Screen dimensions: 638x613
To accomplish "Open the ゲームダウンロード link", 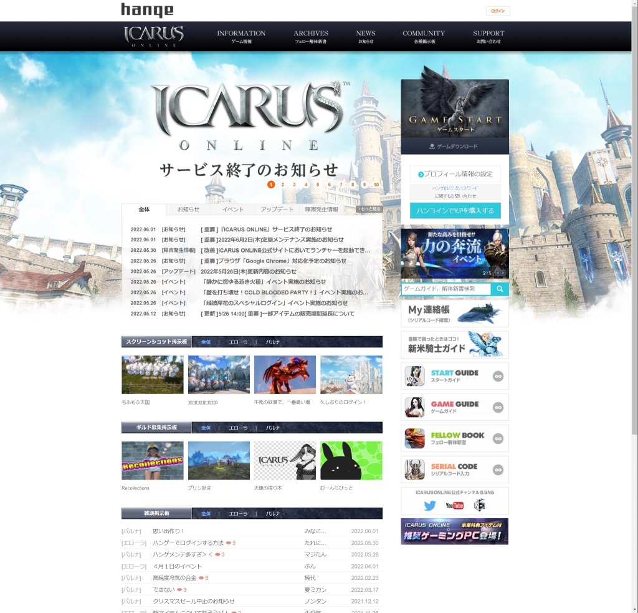I will pyautogui.click(x=455, y=146).
